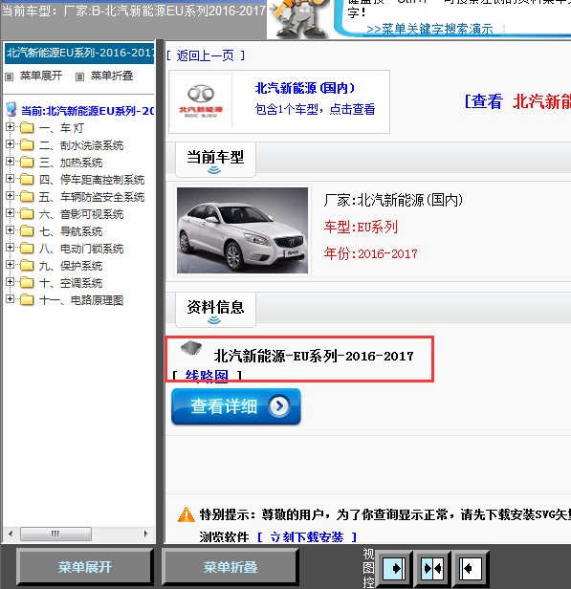The height and width of the screenshot is (589, 571).
Task: Click folder icon for 八、电动门锁系统
Action: click(27, 249)
